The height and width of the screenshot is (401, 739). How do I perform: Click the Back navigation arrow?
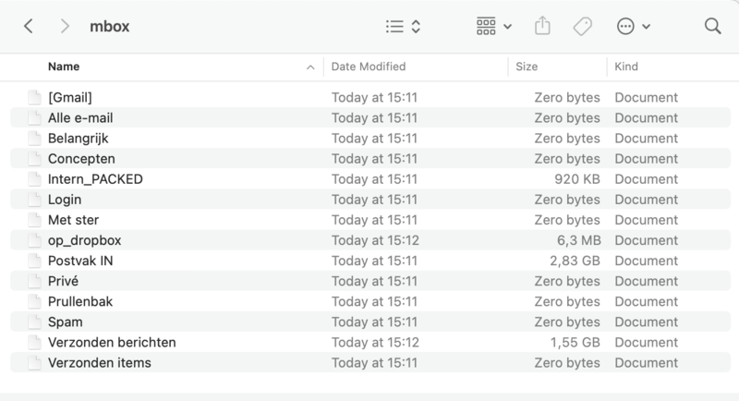[29, 27]
